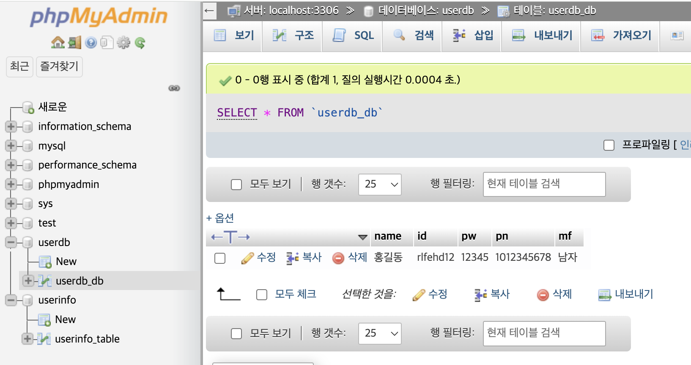691x365 pixels.
Task: Sort by pn column header
Action: click(502, 236)
